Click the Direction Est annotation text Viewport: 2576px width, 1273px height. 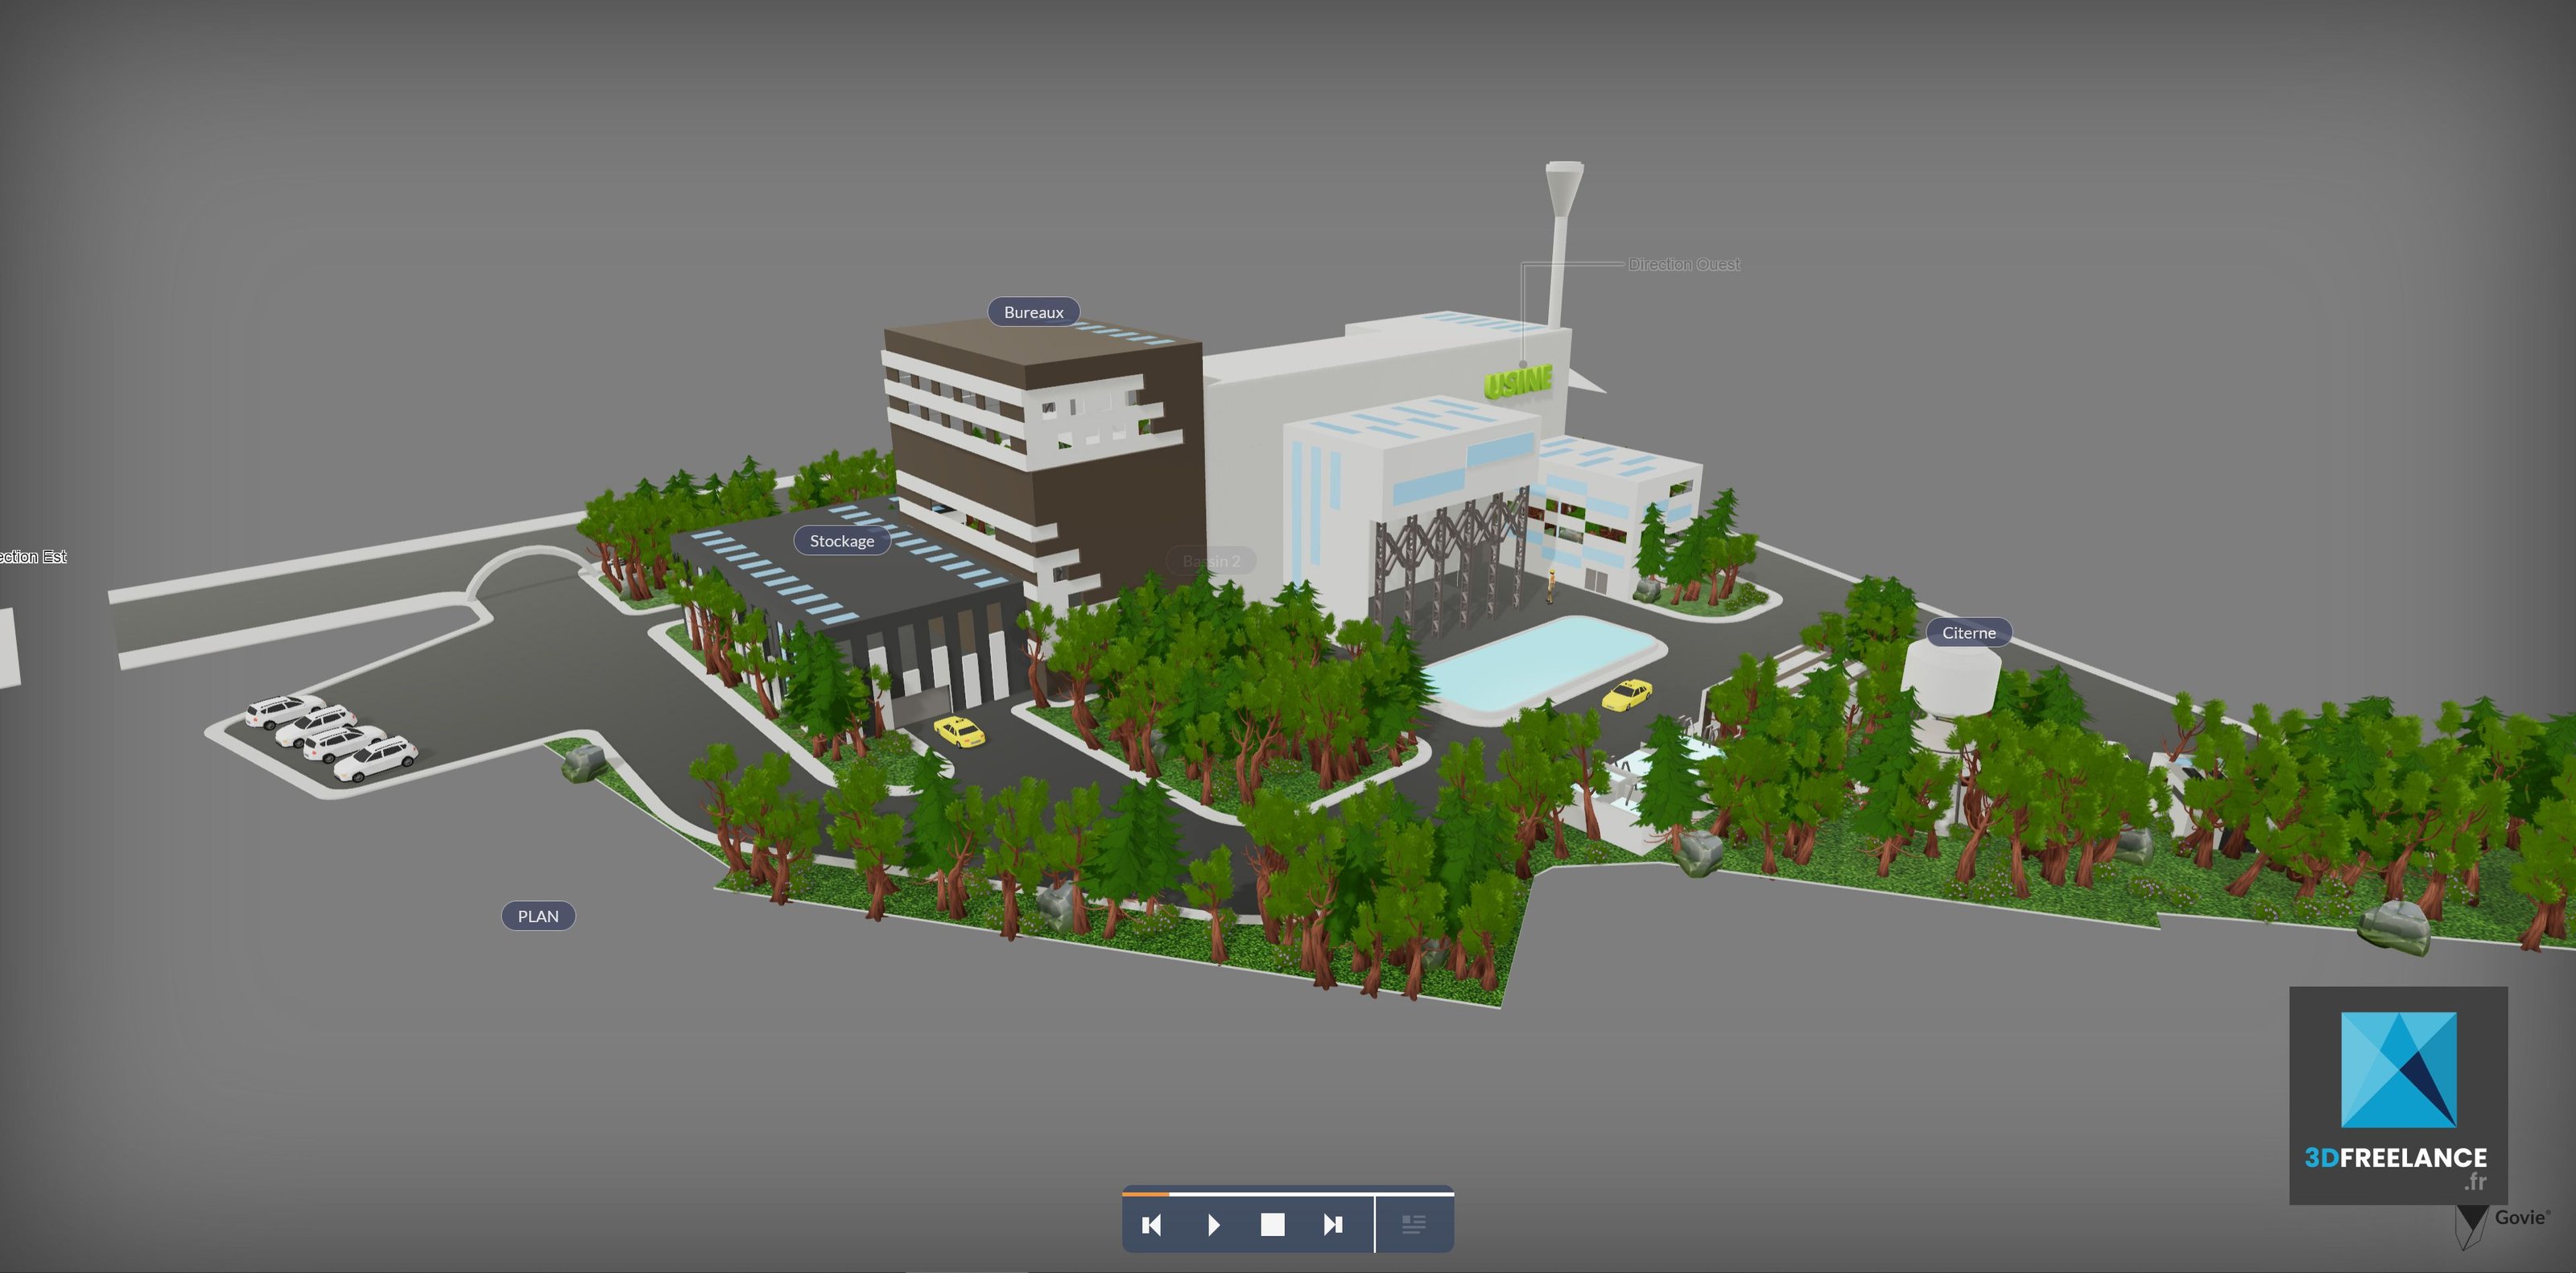tap(33, 557)
